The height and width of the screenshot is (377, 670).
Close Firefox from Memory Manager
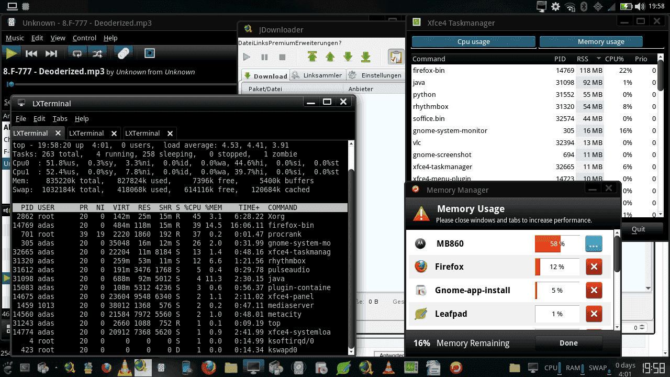click(x=594, y=267)
